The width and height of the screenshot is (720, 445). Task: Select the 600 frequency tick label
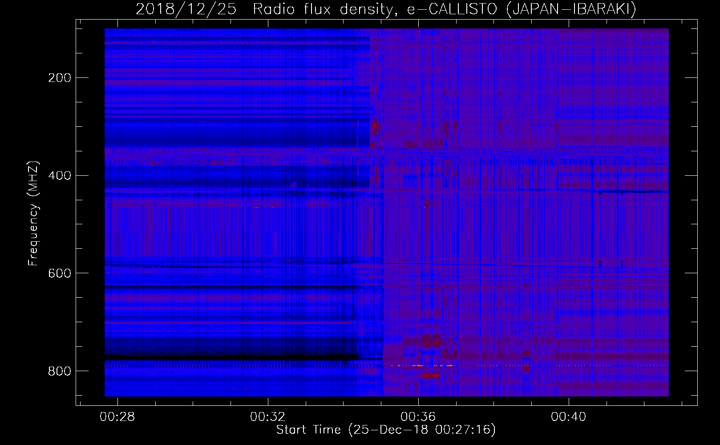(60, 273)
